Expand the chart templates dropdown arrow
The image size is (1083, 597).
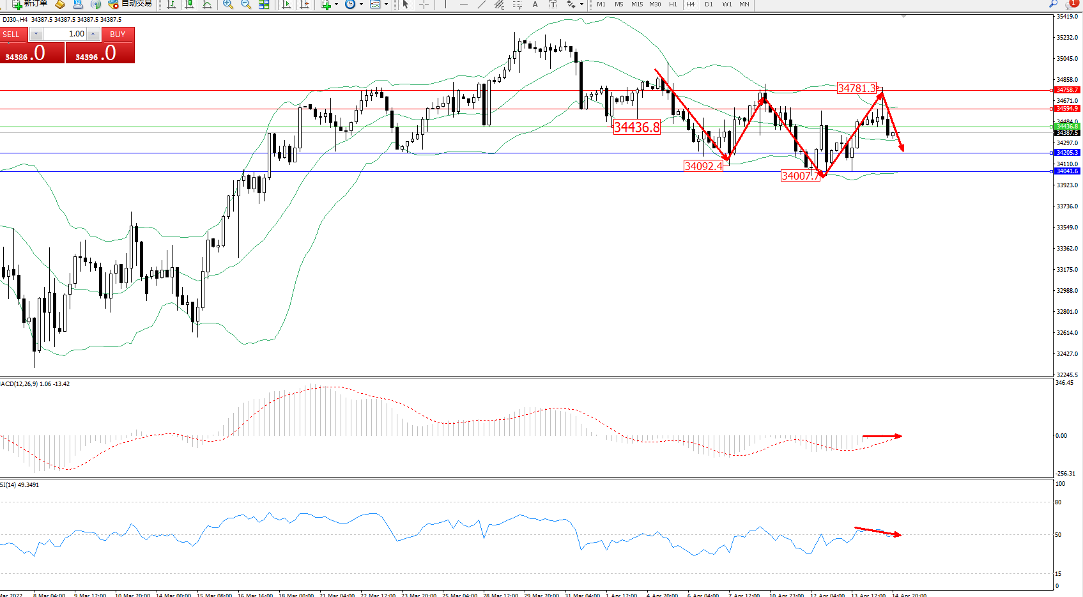coord(386,4)
